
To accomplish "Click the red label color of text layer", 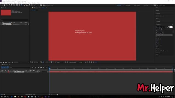I will pyautogui.click(x=8, y=72).
